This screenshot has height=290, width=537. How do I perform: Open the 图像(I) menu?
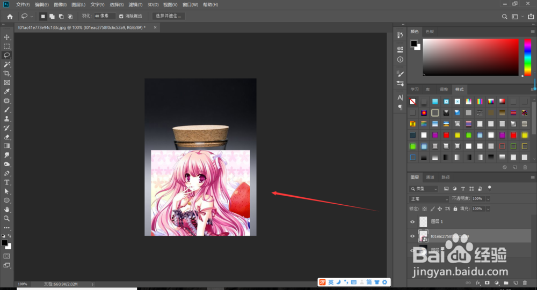[60, 5]
